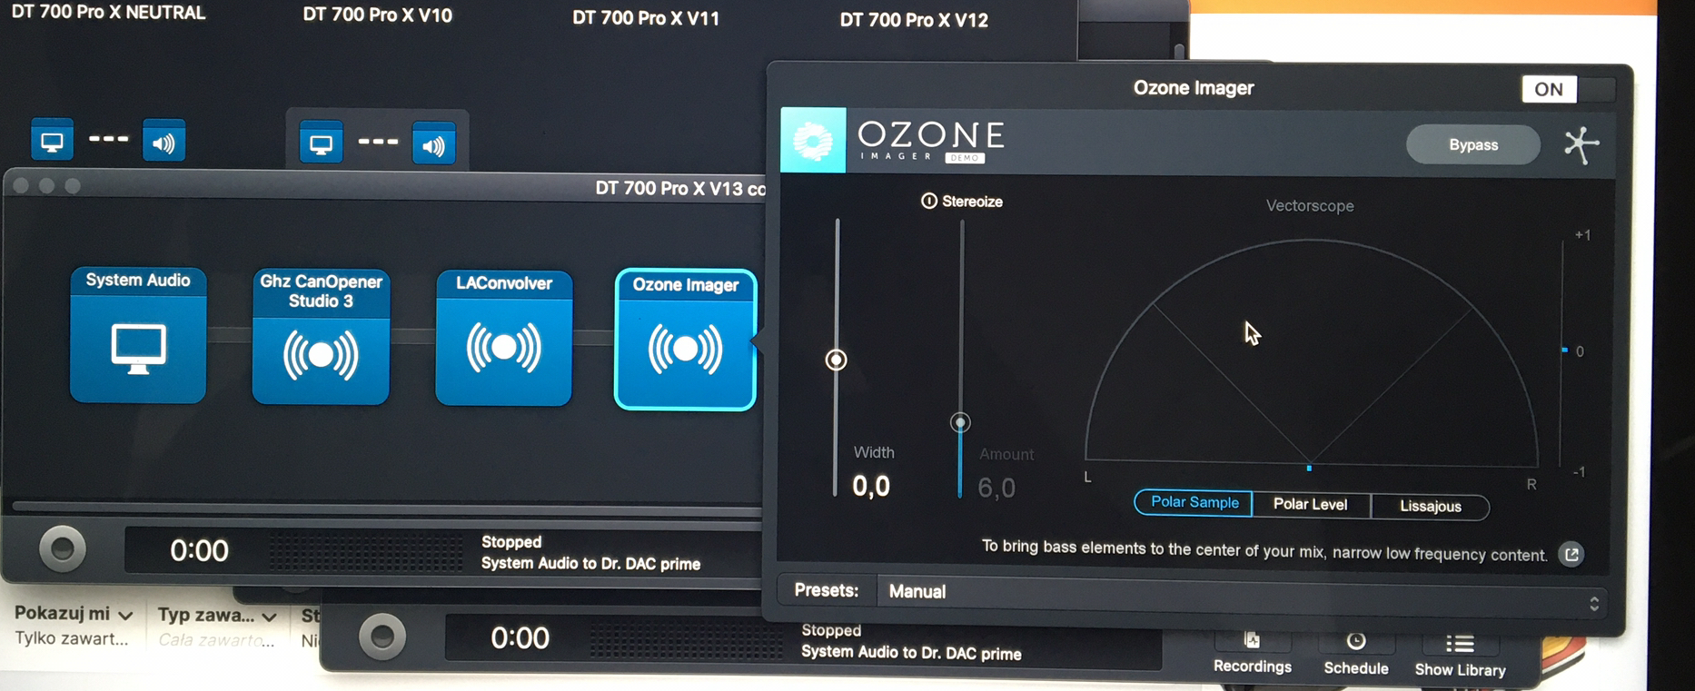Enable the Stereoize power toggle
This screenshot has height=691, width=1695.
[928, 201]
